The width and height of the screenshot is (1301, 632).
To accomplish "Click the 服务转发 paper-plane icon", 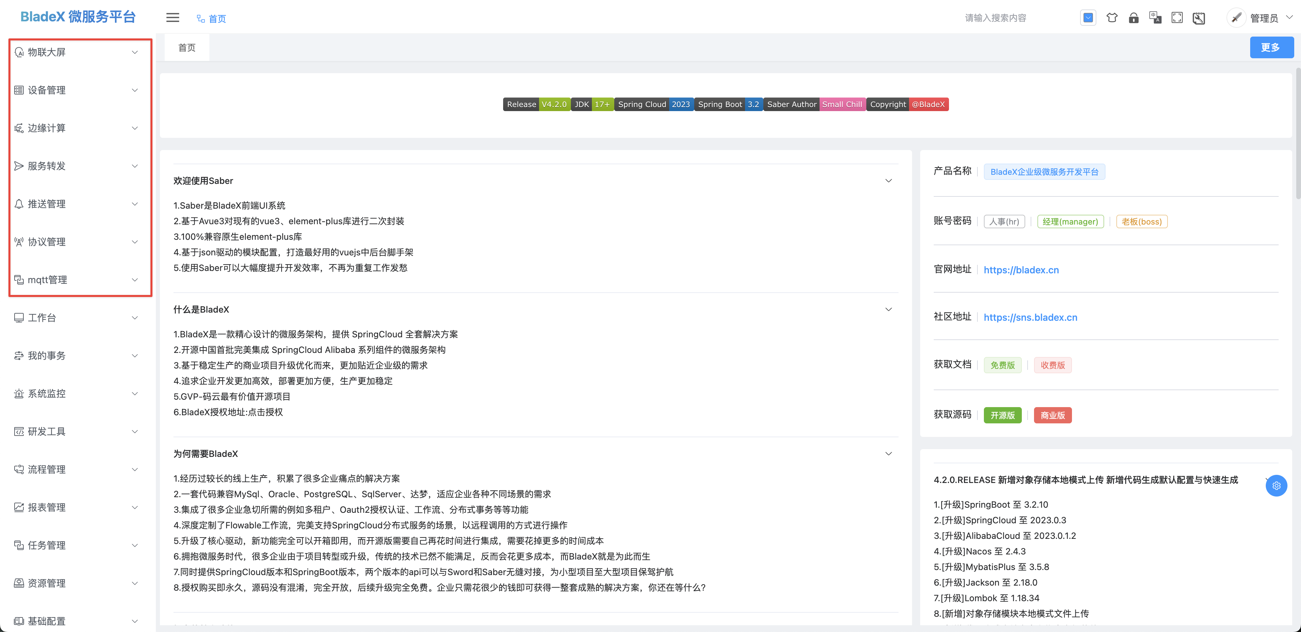I will pos(19,166).
